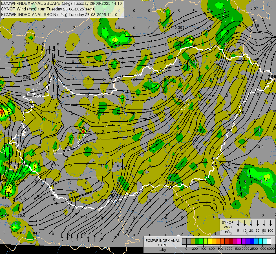
Task: Click the 3.07 value on the map
Action: point(254,8)
